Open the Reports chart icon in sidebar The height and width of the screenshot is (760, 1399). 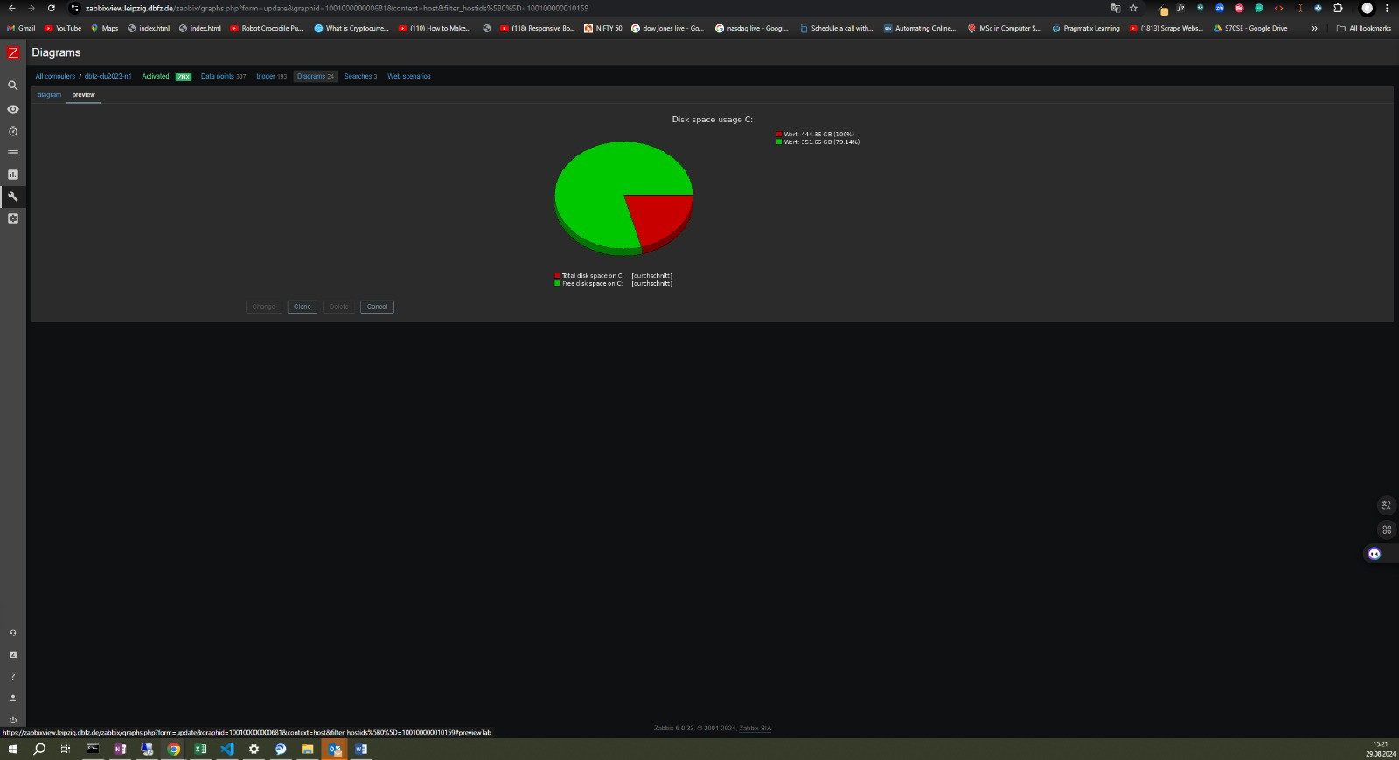click(x=13, y=175)
